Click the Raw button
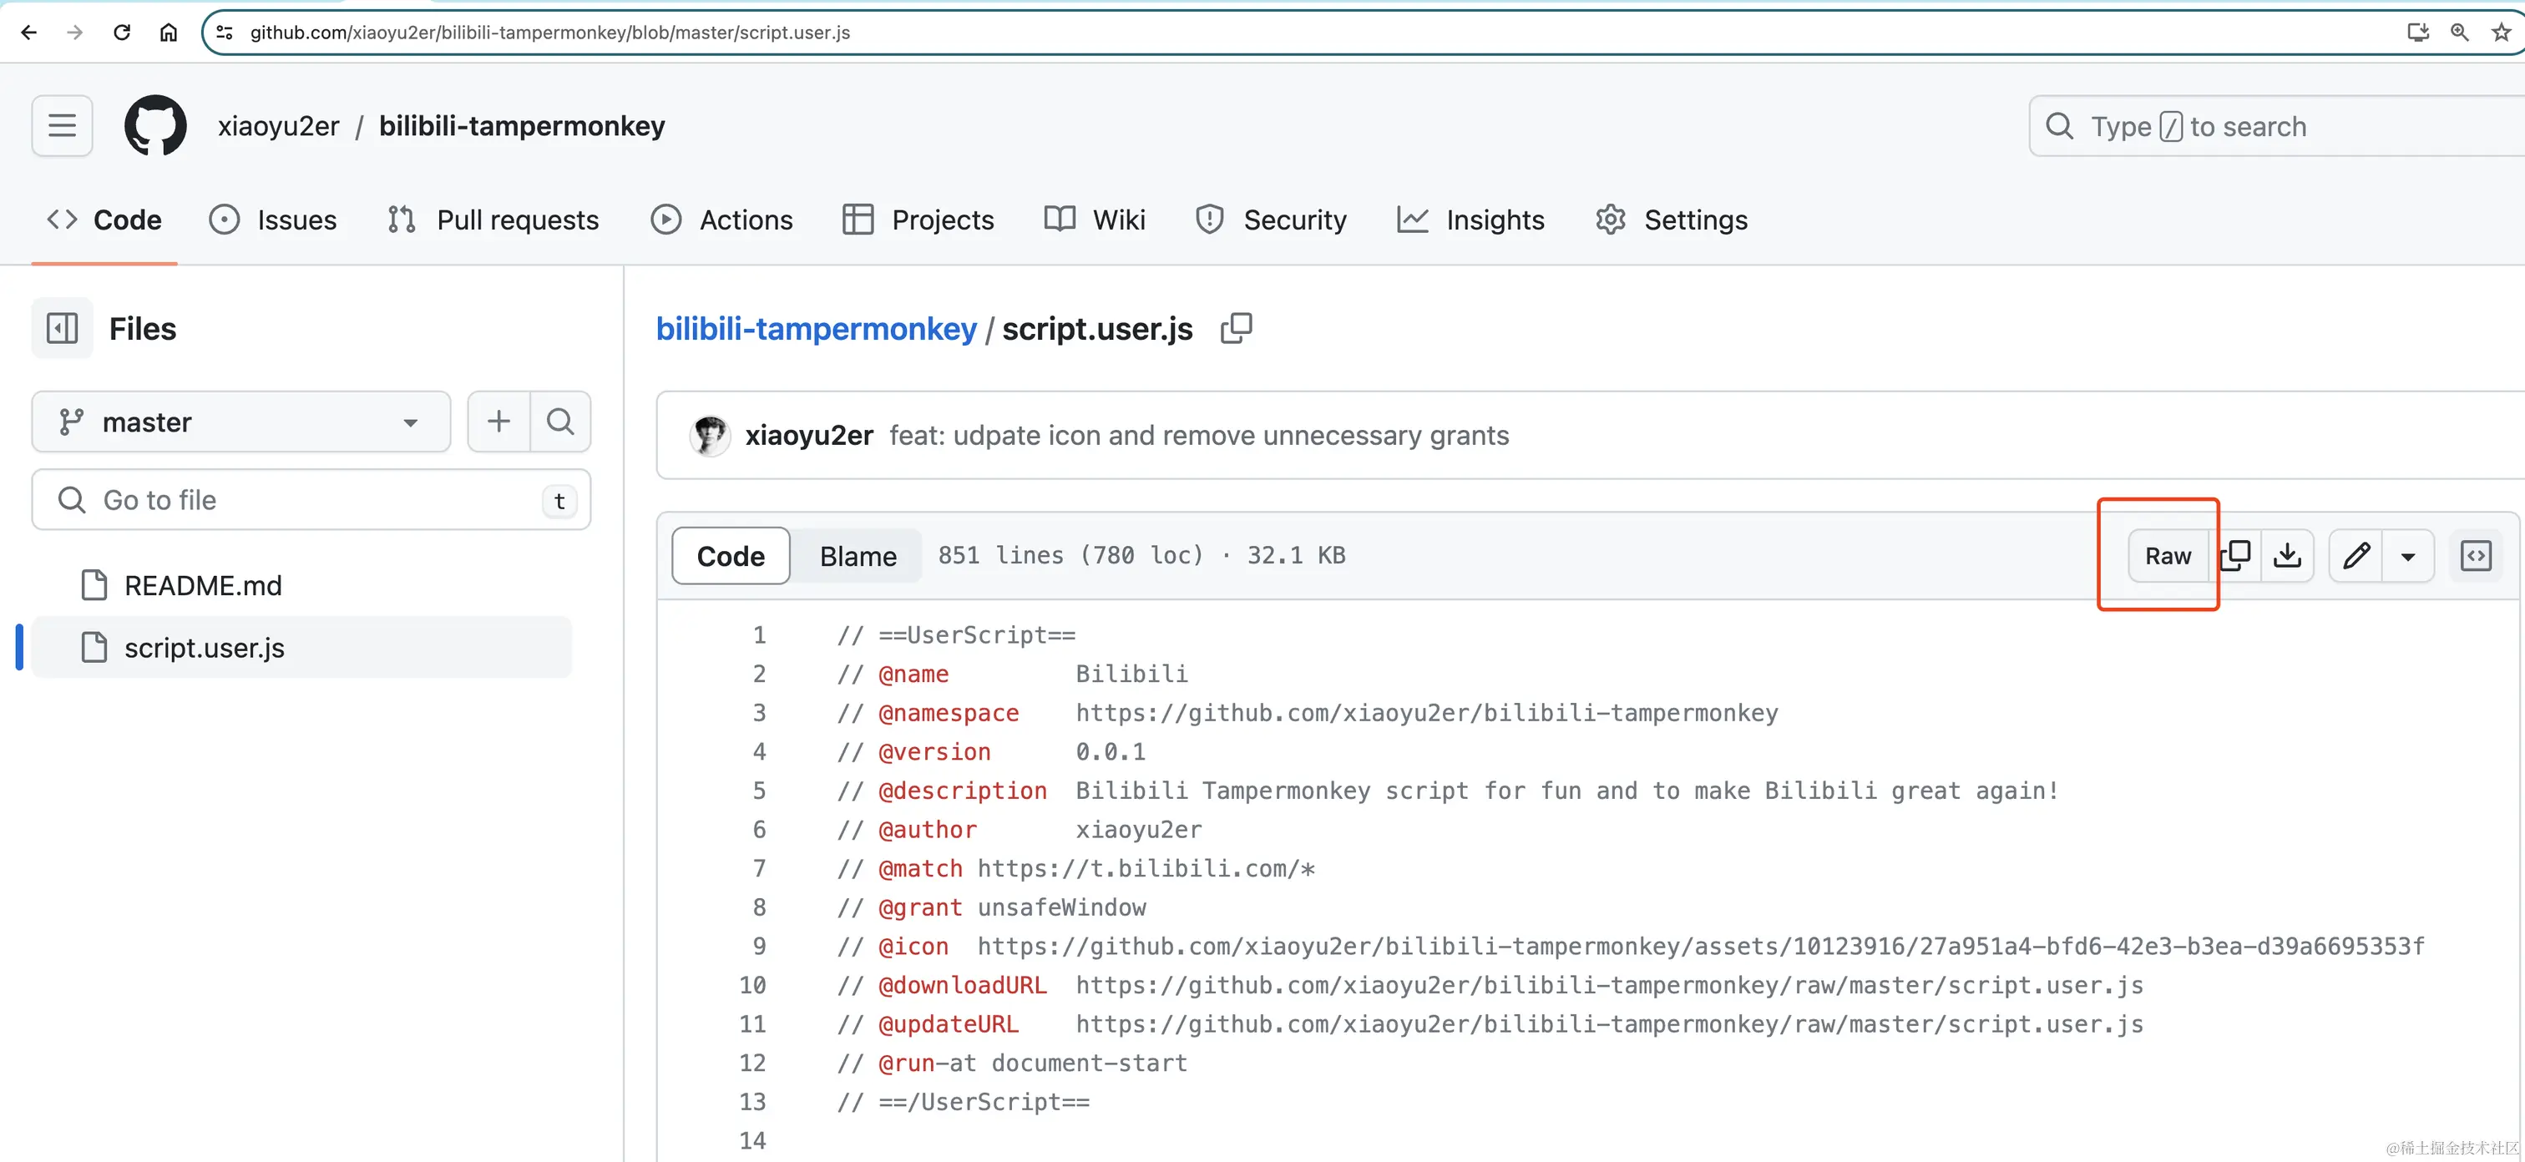 (x=2168, y=555)
